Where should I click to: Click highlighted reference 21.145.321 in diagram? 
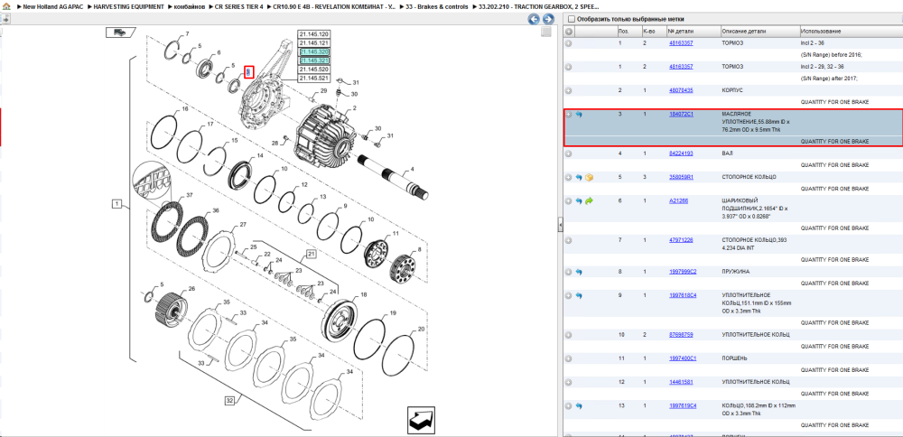tap(314, 60)
